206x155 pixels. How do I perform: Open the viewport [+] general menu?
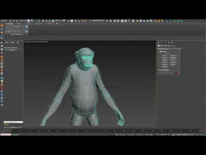coord(25,42)
